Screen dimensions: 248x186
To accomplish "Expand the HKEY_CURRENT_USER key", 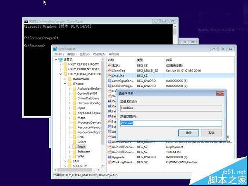I will coord(60,69).
